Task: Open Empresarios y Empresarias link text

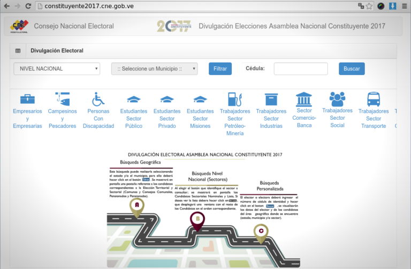Action: coord(27,119)
